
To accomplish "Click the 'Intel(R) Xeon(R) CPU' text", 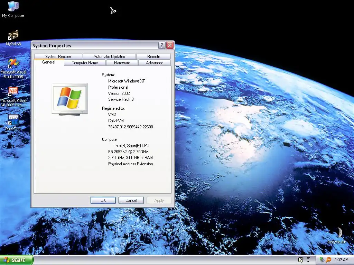I will 132,146.
